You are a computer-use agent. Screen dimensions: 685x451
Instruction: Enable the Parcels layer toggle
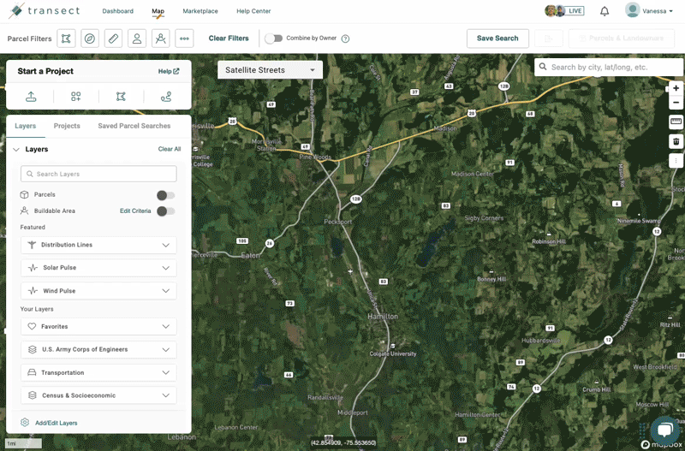pos(165,195)
